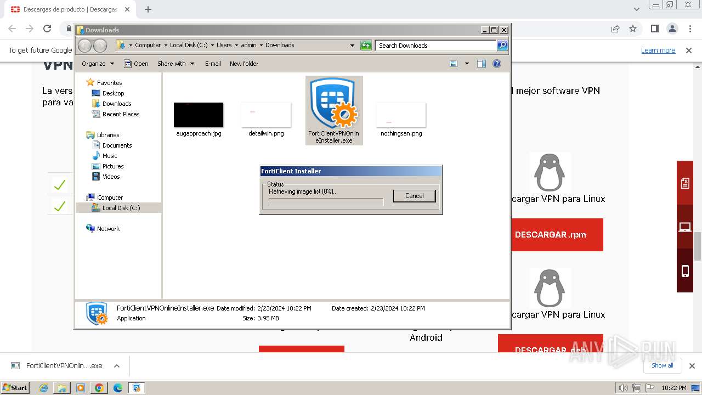Open Microsoft Edge from taskbar
Image resolution: width=702 pixels, height=395 pixels.
click(117, 388)
